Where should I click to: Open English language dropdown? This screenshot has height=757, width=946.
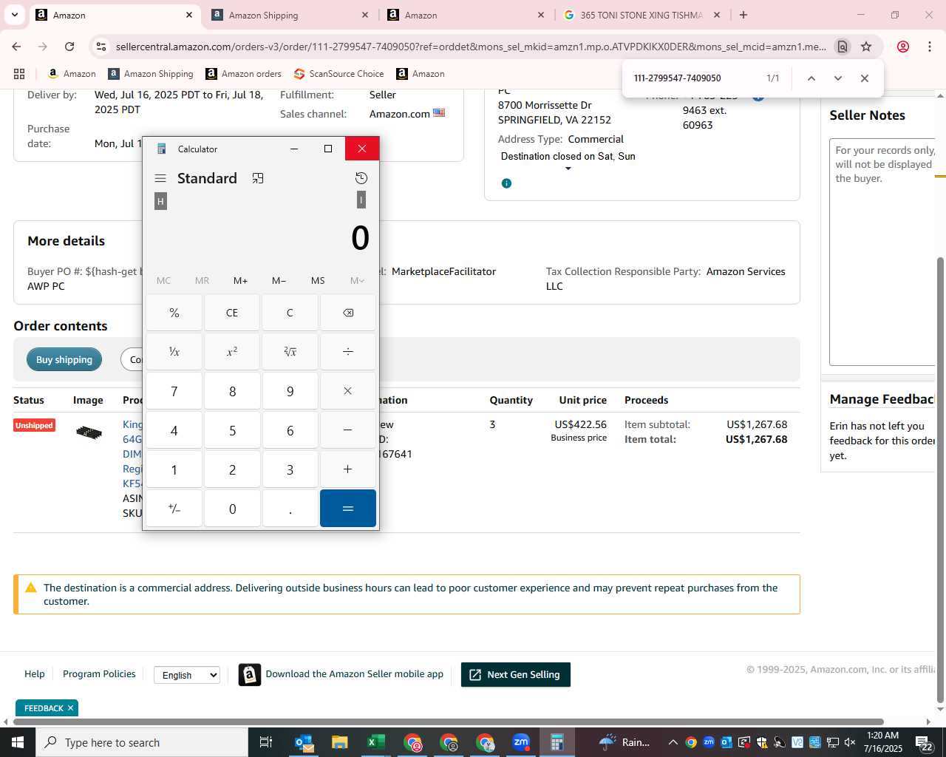point(187,675)
